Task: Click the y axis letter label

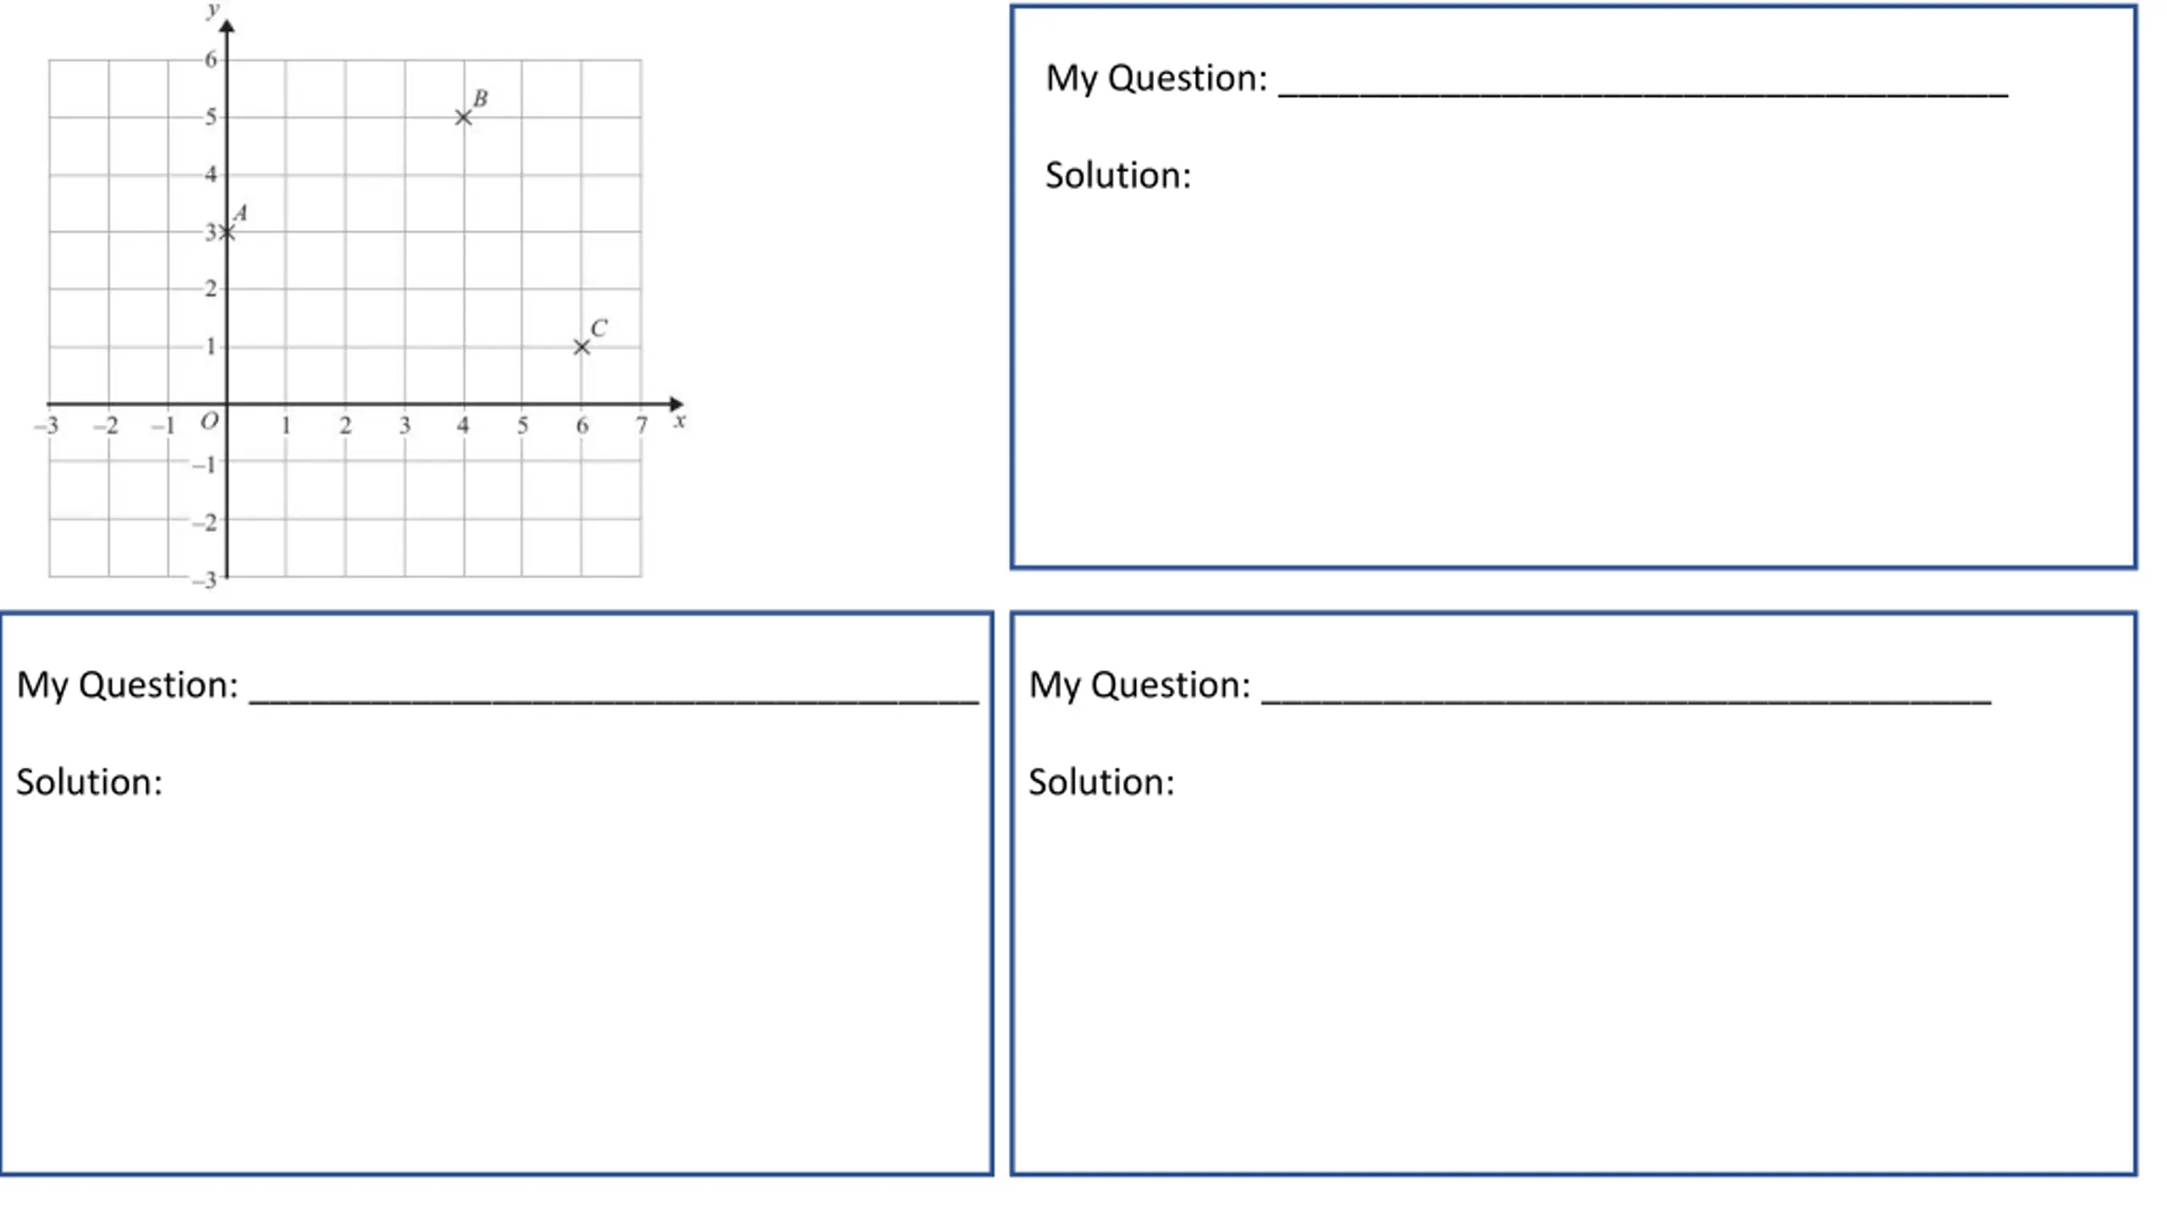Action: point(212,10)
